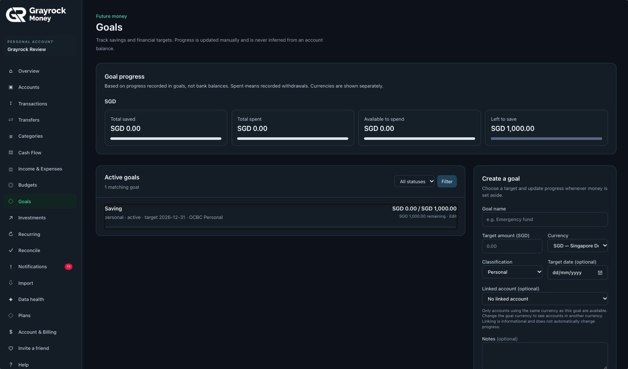Viewport: 628px width, 369px height.
Task: Click the Accounts sidebar icon
Action: tap(11, 87)
